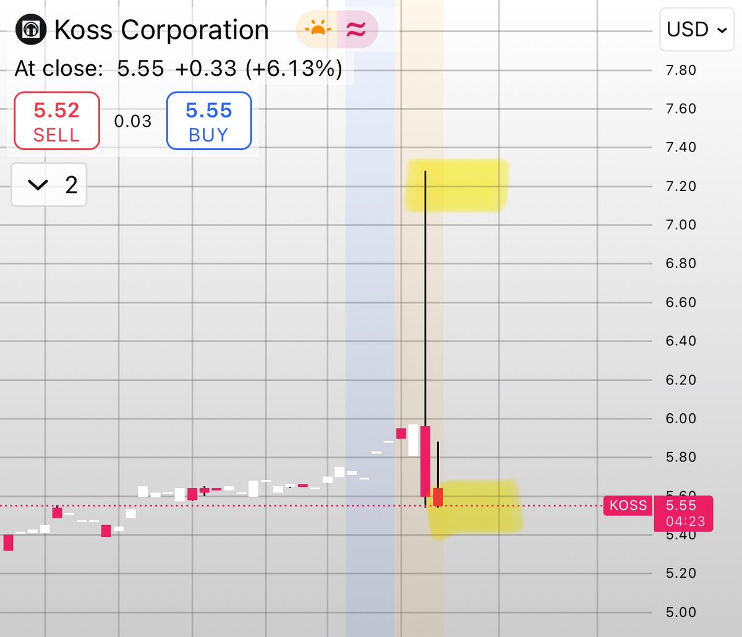
Task: Click the 6.60 price axis label
Action: (x=681, y=302)
